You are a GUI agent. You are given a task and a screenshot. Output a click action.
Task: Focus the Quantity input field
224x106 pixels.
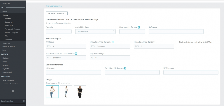[x=59, y=31]
